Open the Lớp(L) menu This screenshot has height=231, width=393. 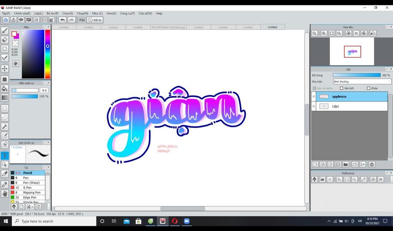coord(38,13)
